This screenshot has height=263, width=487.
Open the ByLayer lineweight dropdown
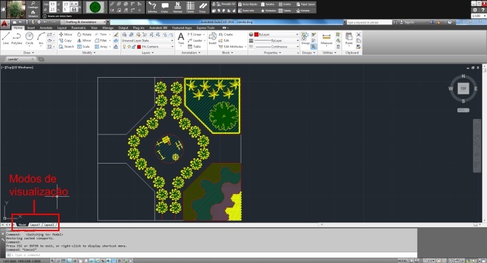(x=277, y=41)
